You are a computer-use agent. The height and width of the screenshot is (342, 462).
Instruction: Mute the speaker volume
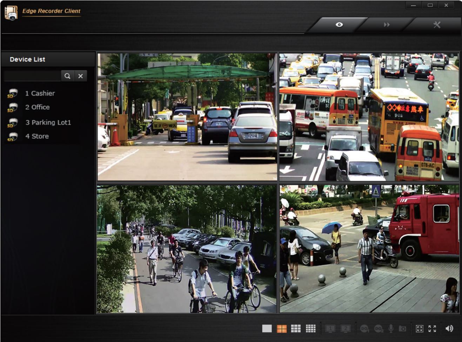(449, 328)
